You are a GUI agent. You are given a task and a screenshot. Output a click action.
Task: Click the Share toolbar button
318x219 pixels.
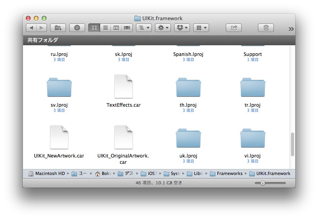[x=234, y=28]
